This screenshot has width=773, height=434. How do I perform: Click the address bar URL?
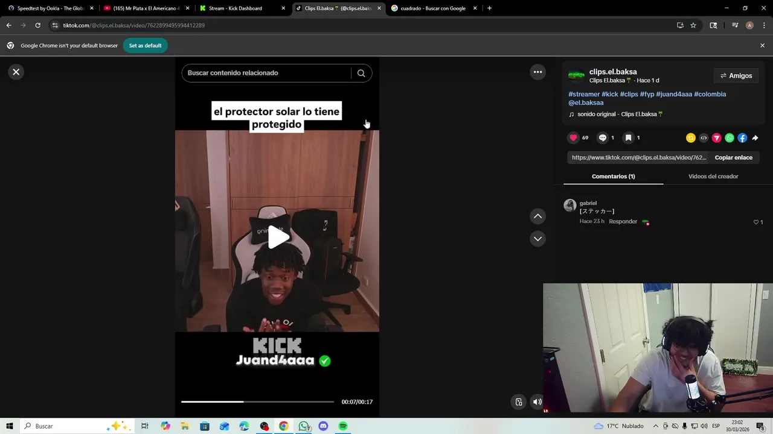pyautogui.click(x=134, y=25)
